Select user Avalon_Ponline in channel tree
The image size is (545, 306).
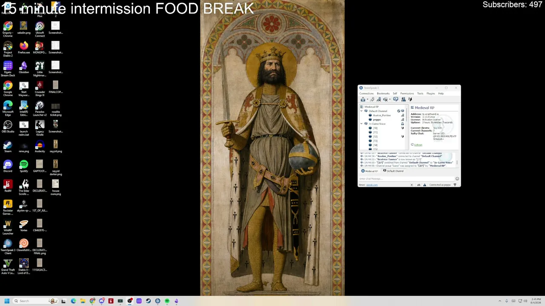[x=382, y=115]
